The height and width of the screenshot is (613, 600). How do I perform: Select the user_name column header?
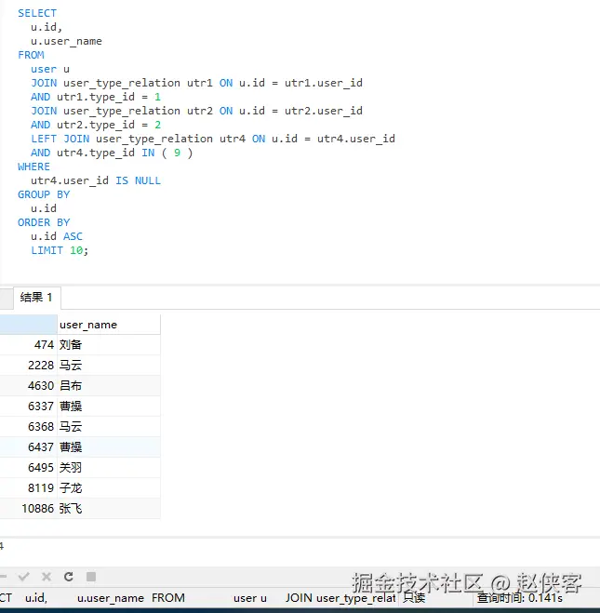tap(109, 325)
